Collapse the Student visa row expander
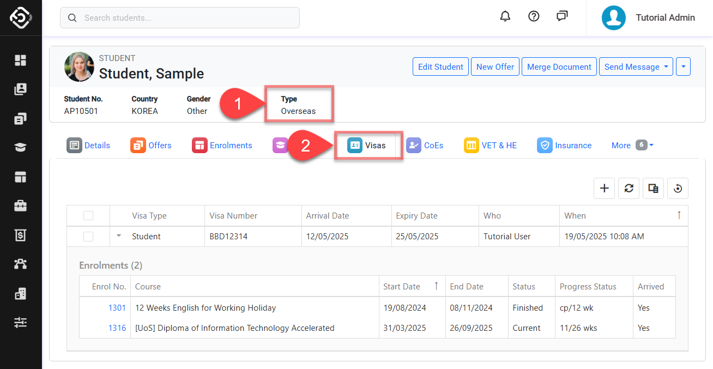This screenshot has height=369, width=713. 119,236
